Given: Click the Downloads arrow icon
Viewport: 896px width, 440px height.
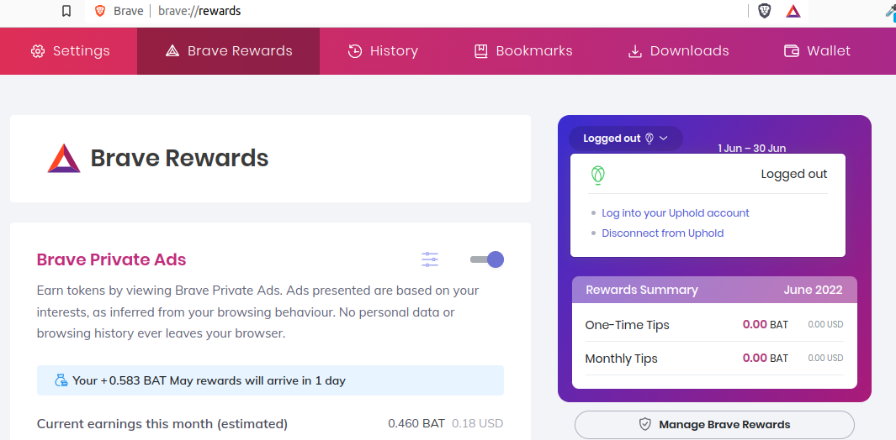Looking at the screenshot, I should pos(635,50).
